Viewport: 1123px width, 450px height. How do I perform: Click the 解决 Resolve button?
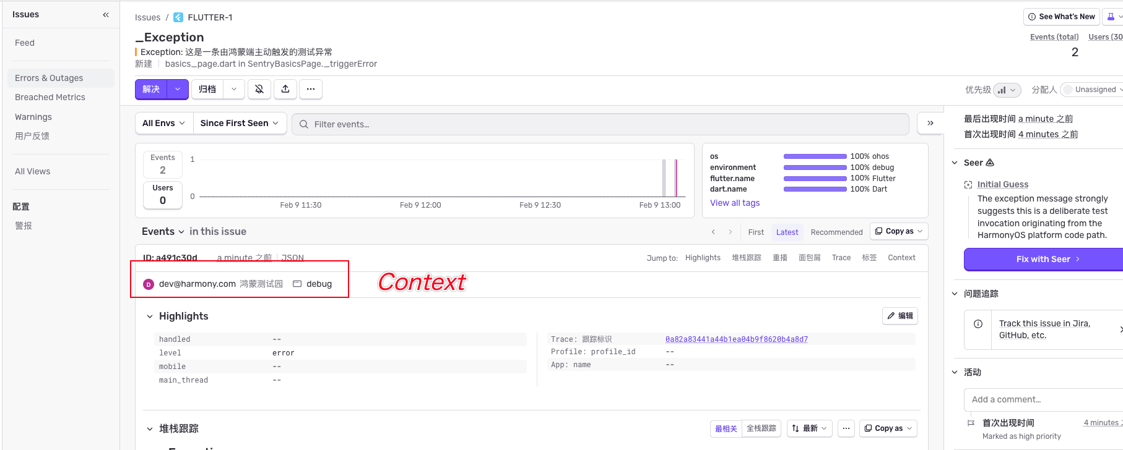point(152,89)
